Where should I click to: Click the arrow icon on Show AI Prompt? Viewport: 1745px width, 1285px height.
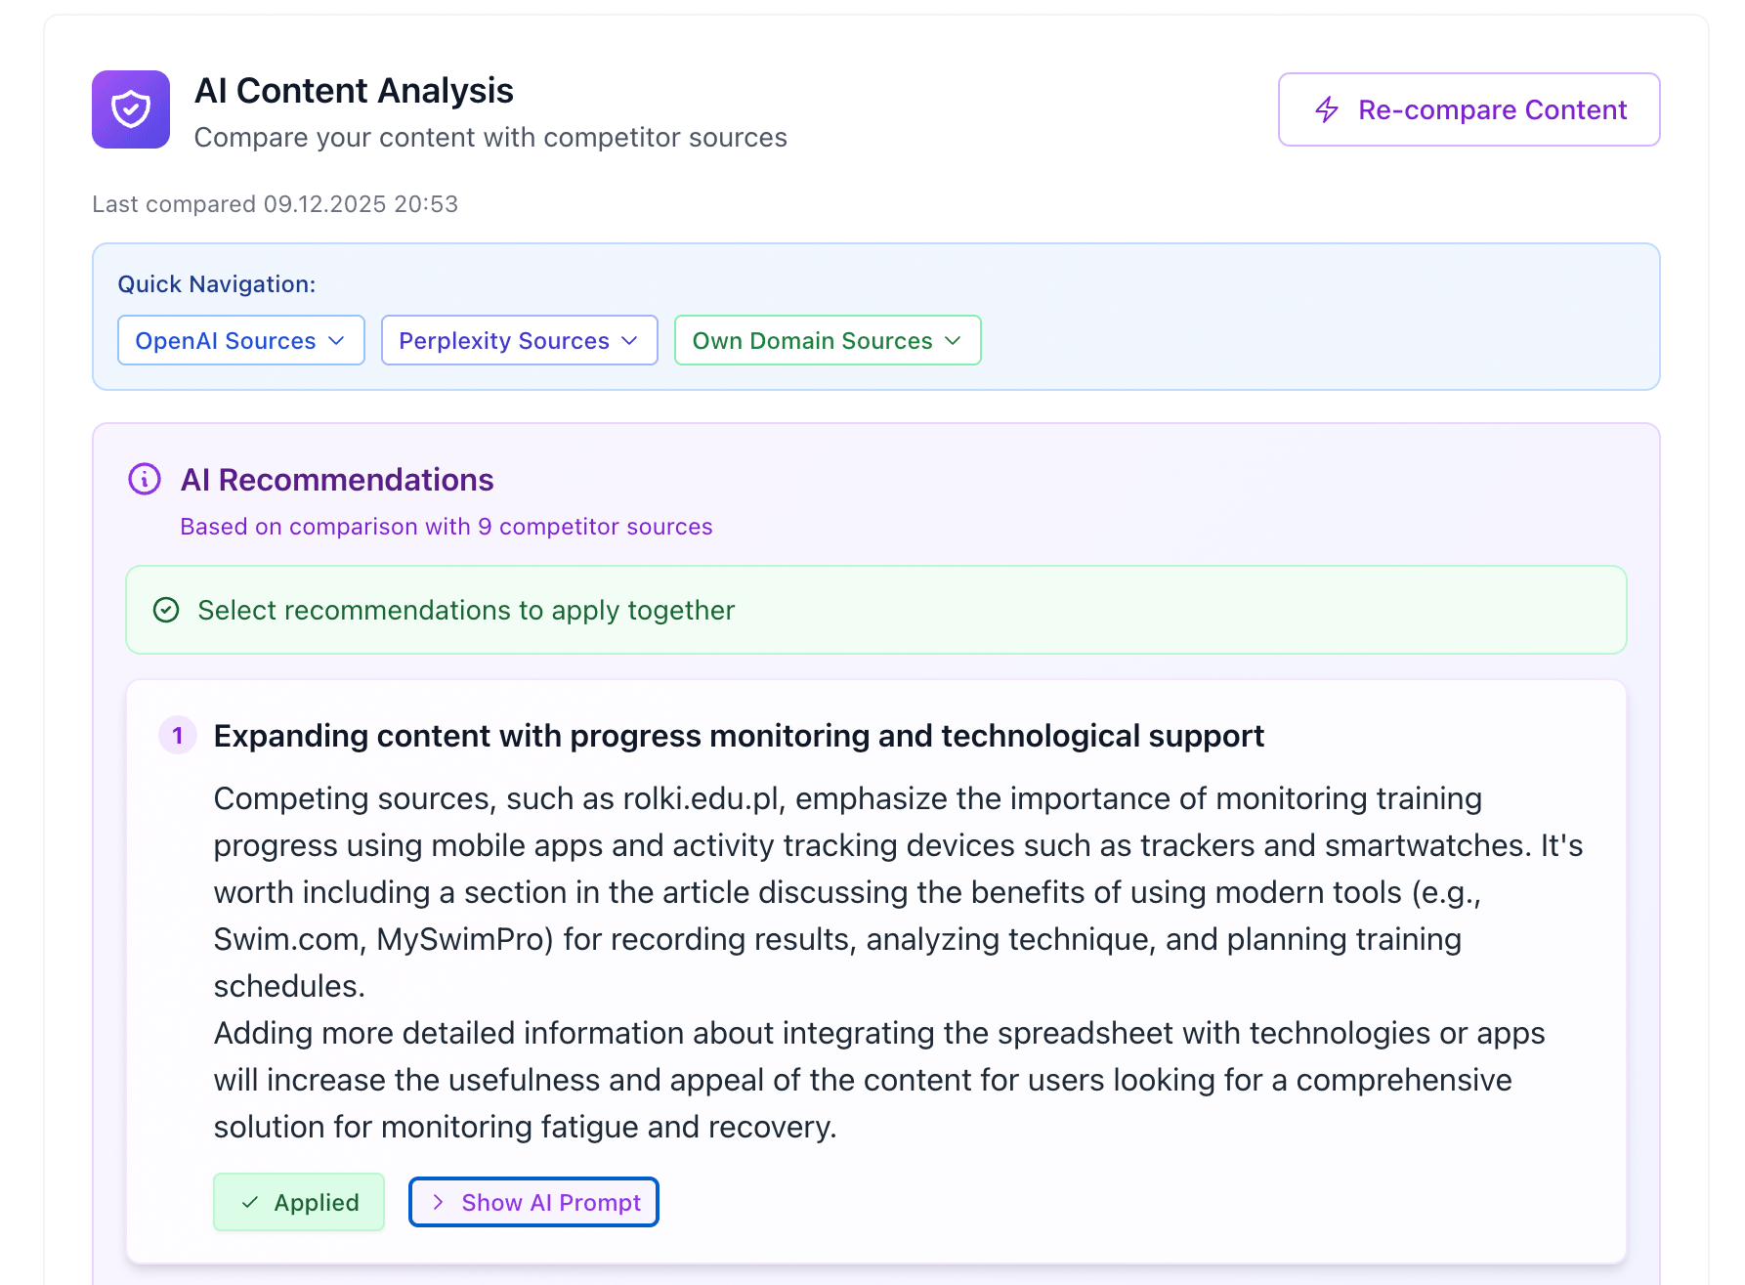pyautogui.click(x=439, y=1203)
